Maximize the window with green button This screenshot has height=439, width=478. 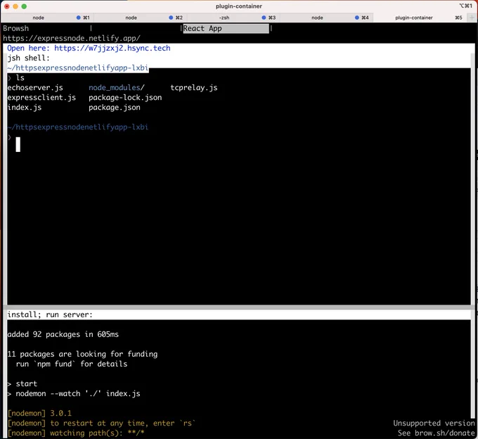click(24, 6)
